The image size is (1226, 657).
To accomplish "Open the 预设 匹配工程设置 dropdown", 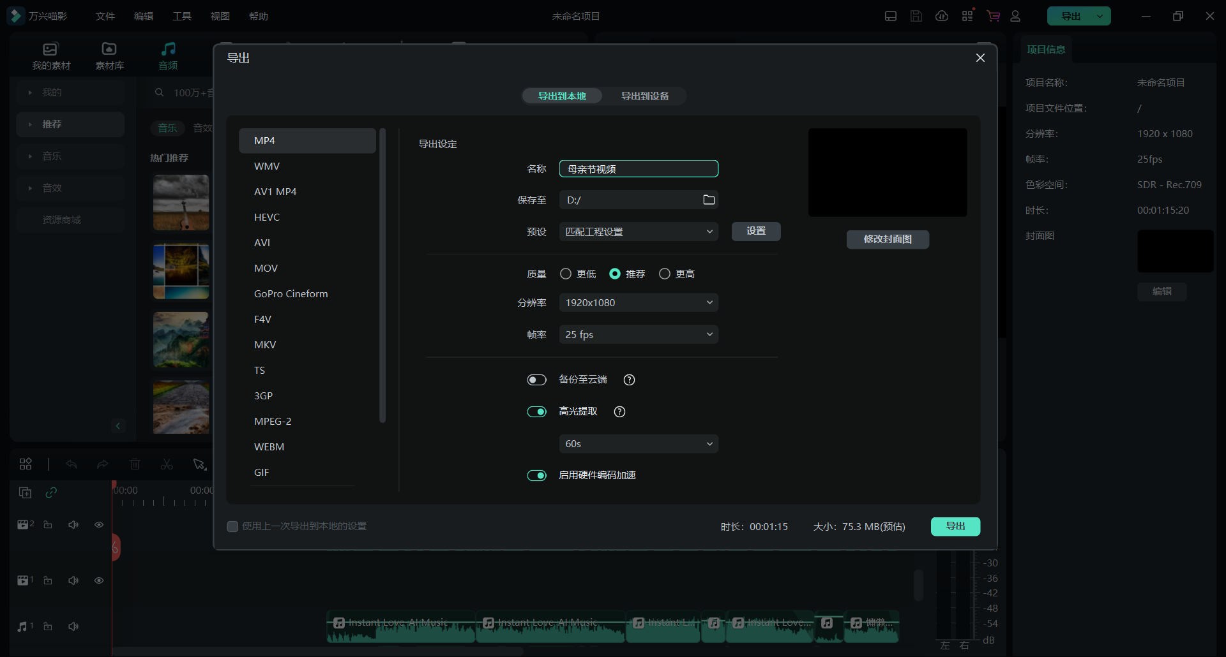I will pyautogui.click(x=639, y=232).
